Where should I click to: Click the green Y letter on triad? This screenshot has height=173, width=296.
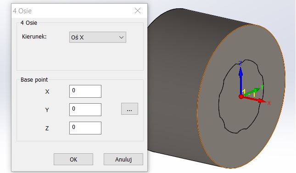262,87
